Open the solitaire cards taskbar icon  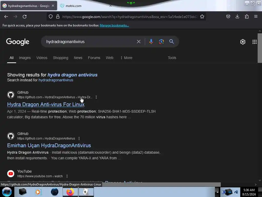point(86,192)
